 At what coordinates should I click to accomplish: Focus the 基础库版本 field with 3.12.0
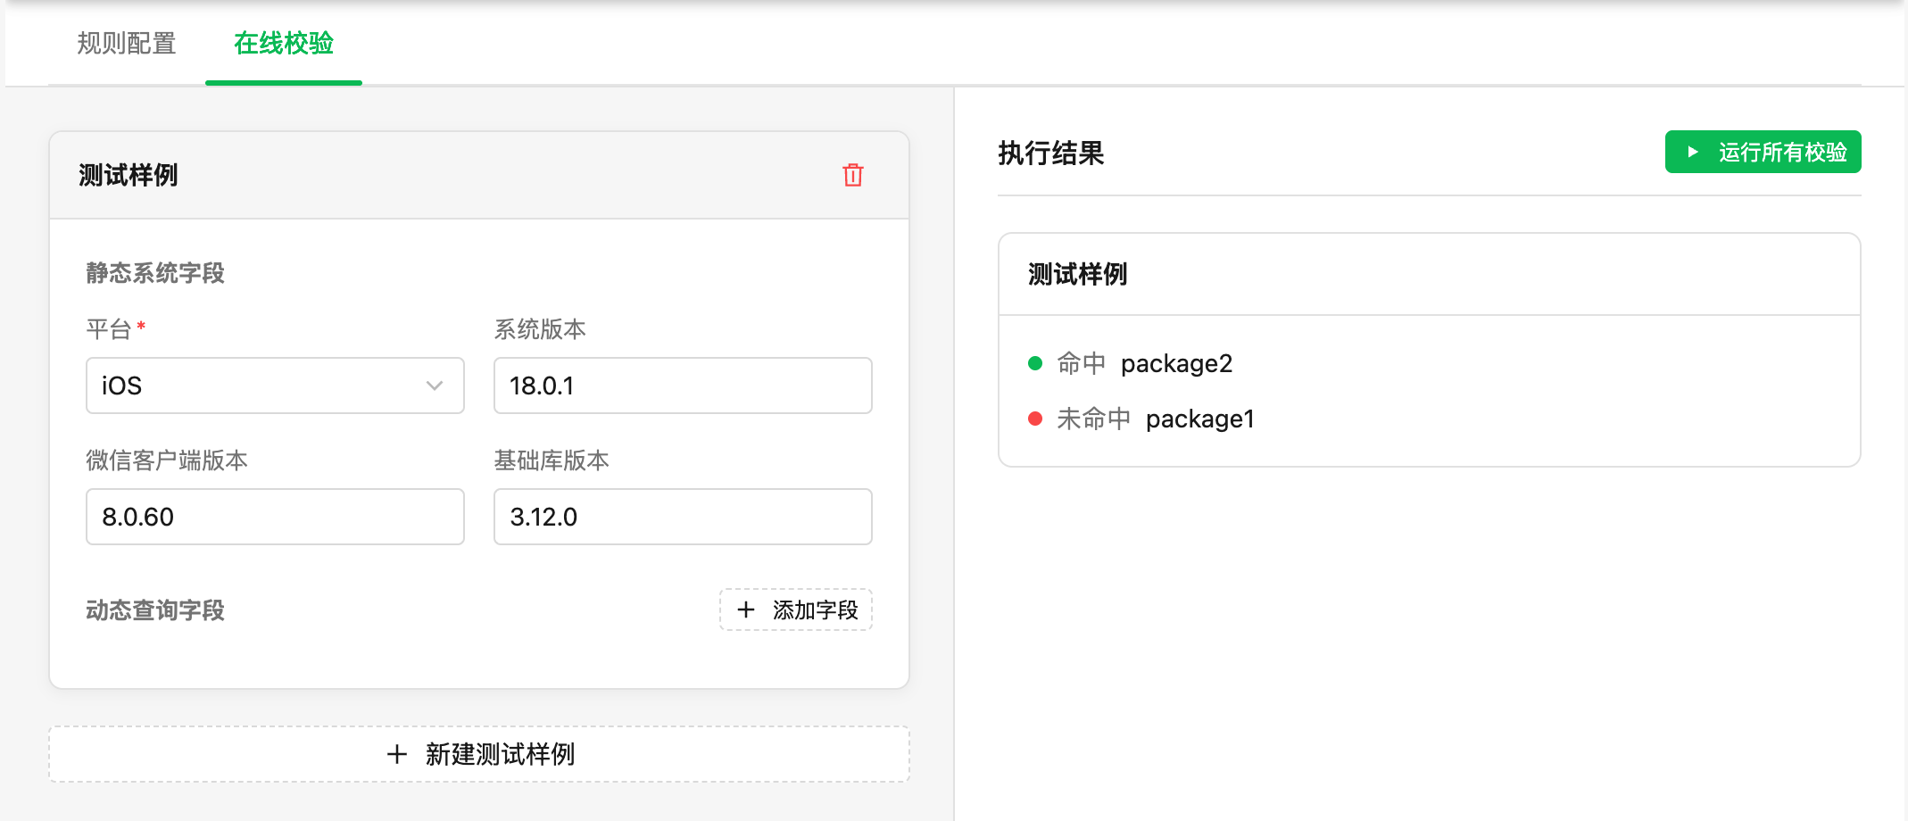683,517
